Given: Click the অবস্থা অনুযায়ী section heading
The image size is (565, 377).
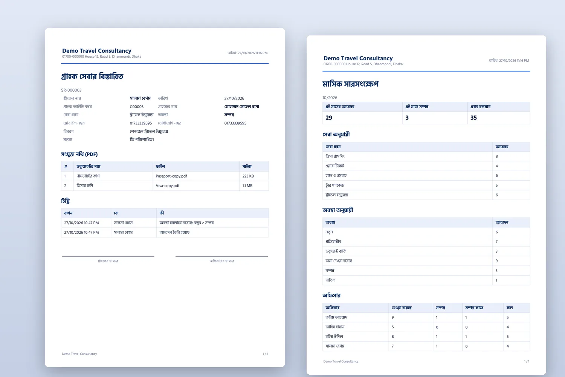Looking at the screenshot, I should pyautogui.click(x=338, y=210).
